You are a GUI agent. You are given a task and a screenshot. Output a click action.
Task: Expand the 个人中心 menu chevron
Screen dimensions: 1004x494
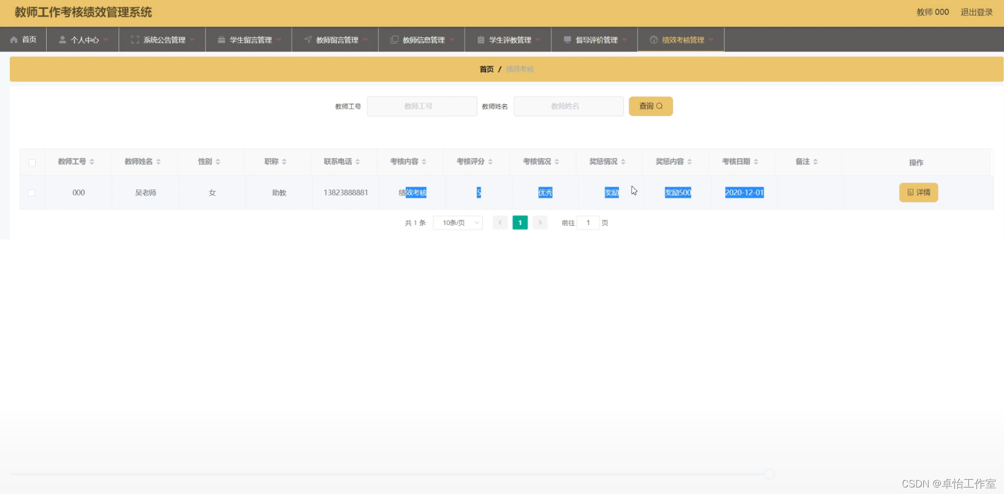106,40
